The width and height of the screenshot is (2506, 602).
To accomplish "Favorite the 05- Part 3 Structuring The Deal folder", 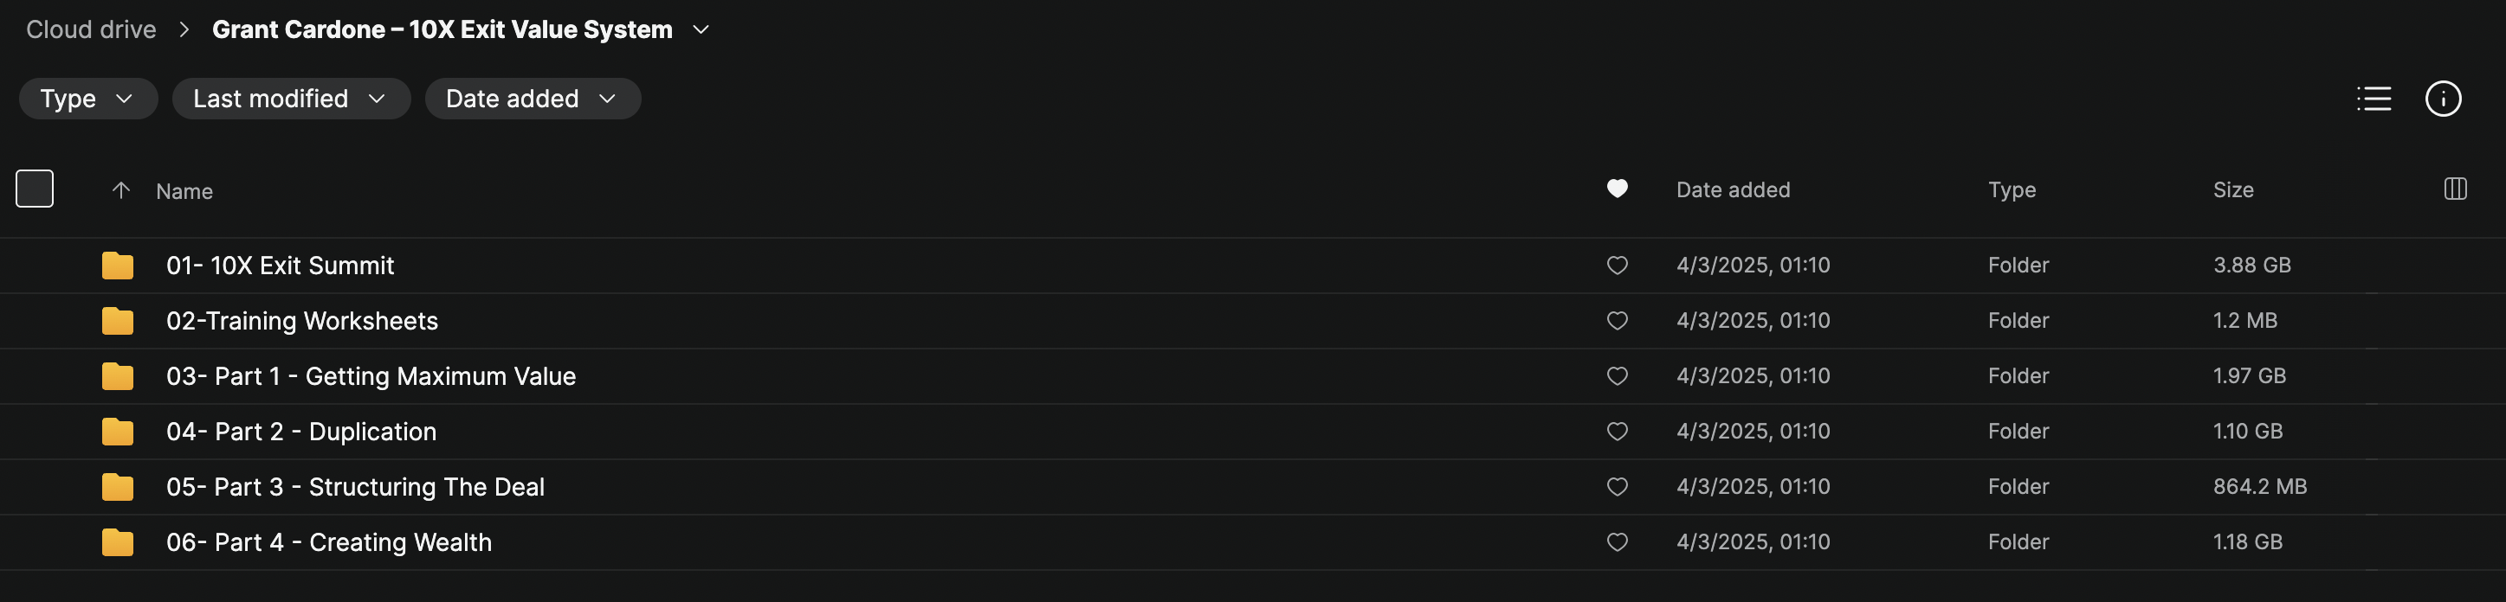I will pyautogui.click(x=1617, y=488).
